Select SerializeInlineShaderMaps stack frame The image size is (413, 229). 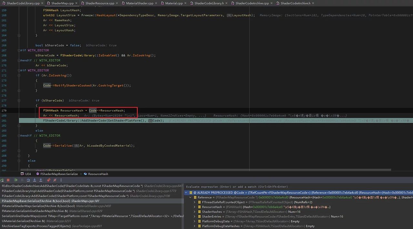92,216
